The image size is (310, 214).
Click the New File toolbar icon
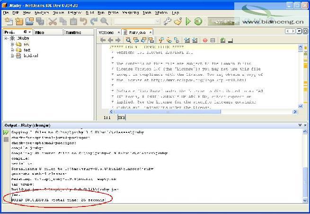coord(9,21)
